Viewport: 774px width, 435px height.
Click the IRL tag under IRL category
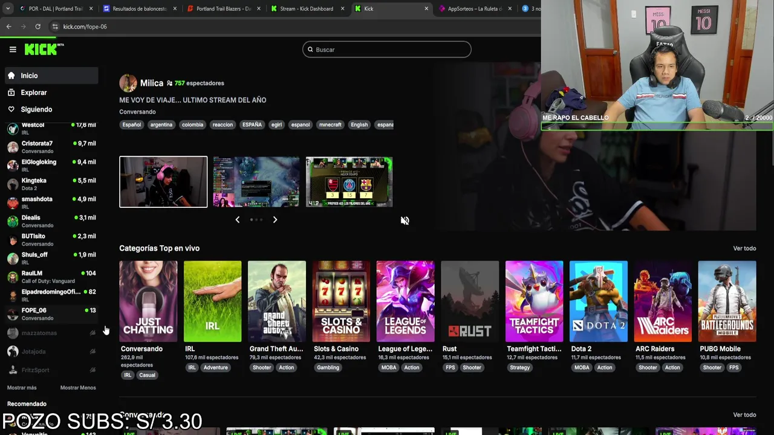[x=192, y=367]
